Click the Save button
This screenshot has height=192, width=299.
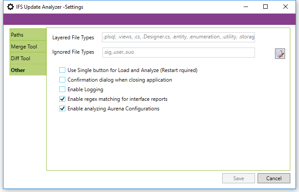[x=238, y=178]
